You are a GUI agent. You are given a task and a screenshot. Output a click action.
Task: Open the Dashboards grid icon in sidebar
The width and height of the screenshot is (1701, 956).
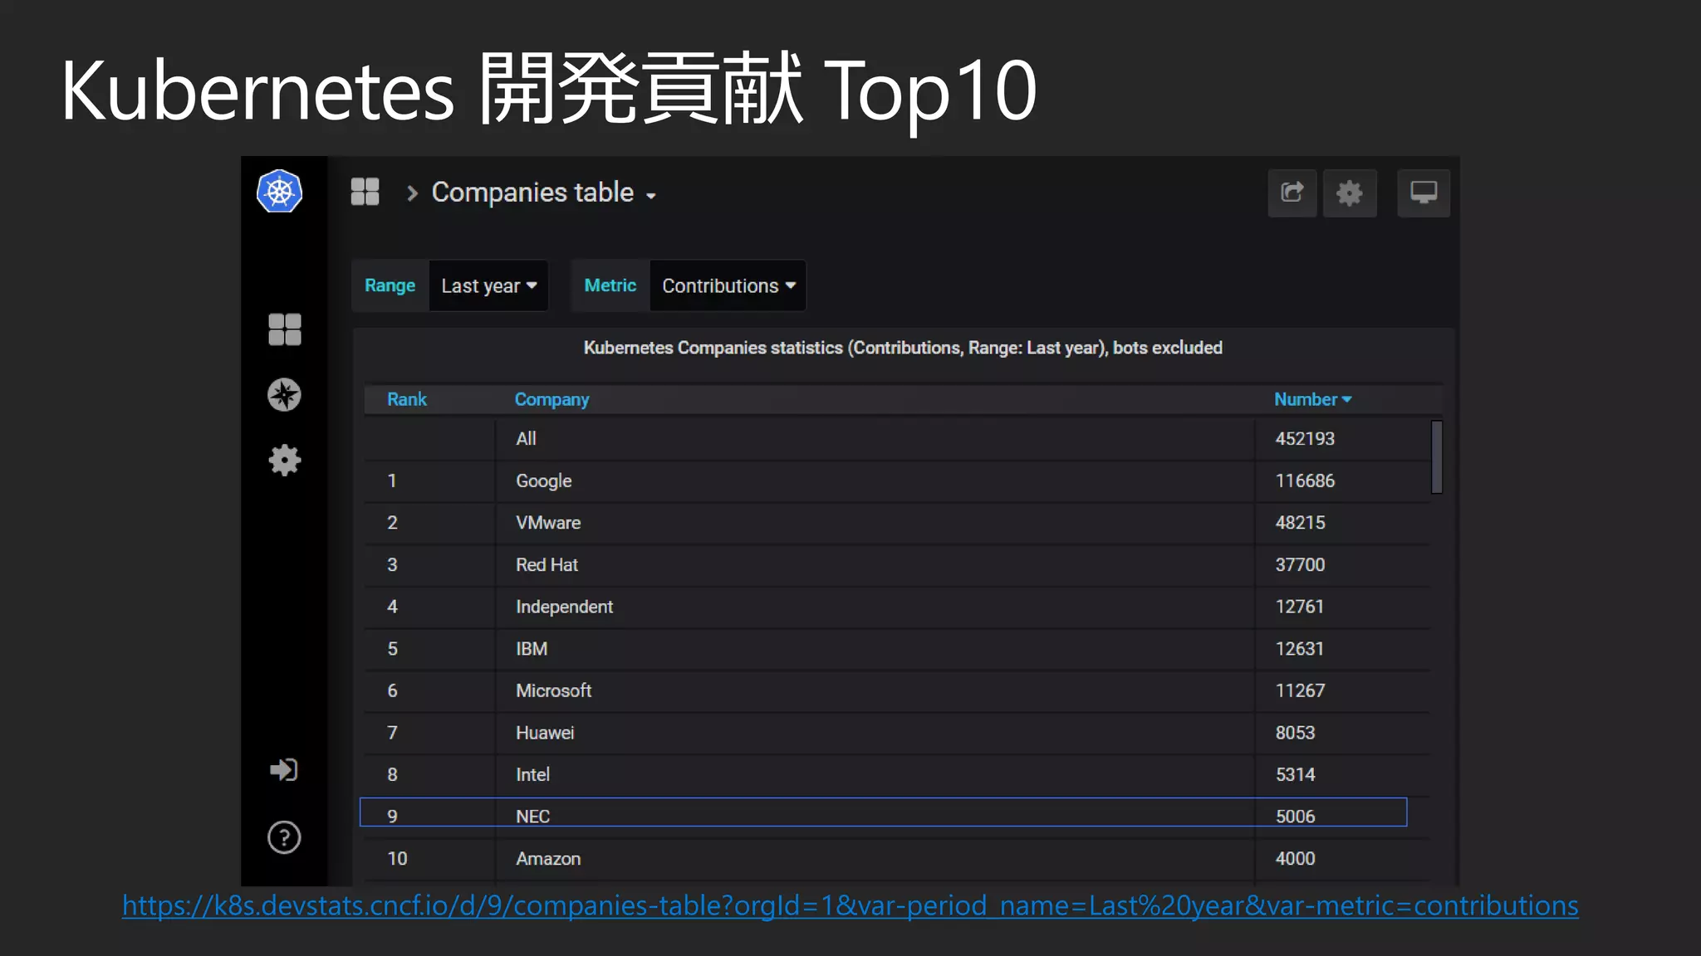[285, 329]
